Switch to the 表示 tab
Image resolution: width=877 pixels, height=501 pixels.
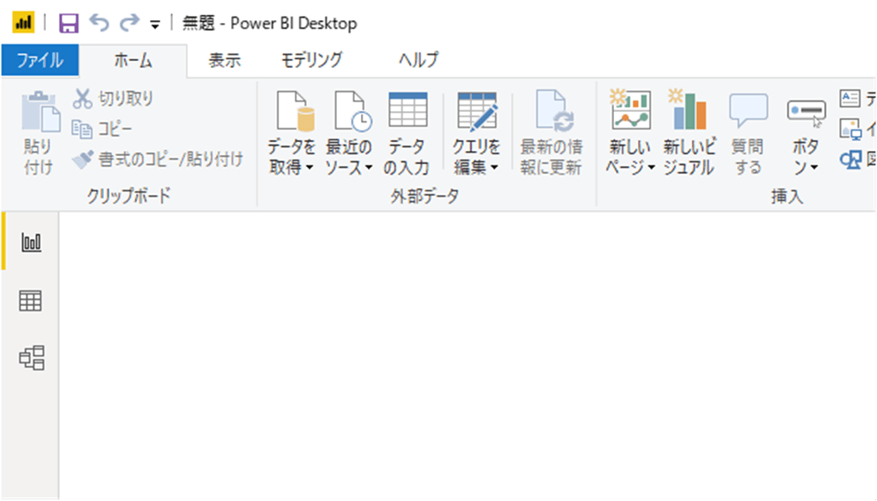click(225, 60)
